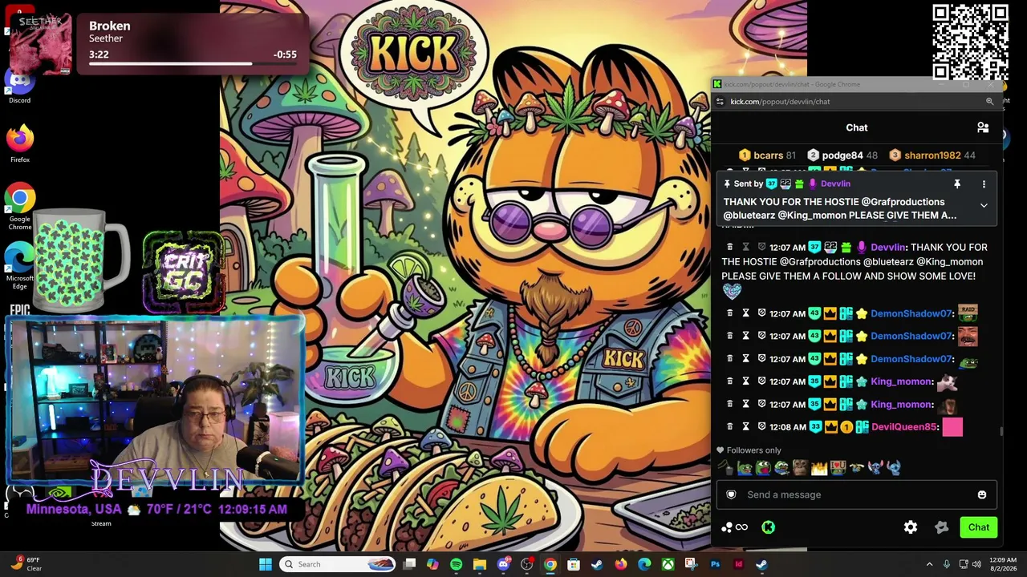Unpin the pinned Devvlin message

pos(957,184)
